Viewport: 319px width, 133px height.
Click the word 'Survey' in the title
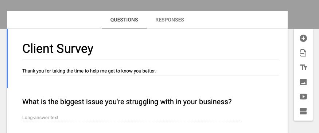(75, 49)
